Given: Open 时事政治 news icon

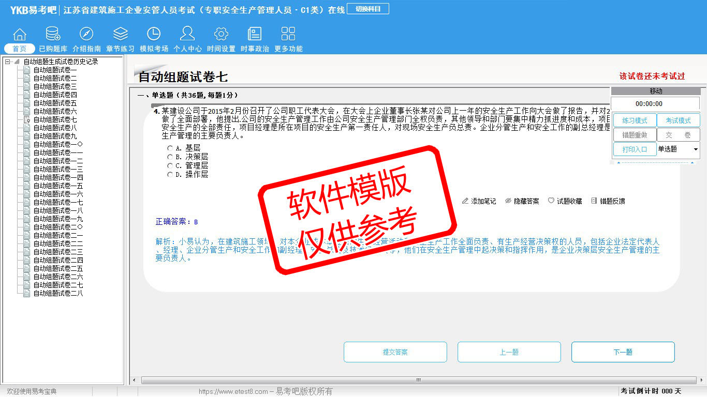Looking at the screenshot, I should [255, 35].
